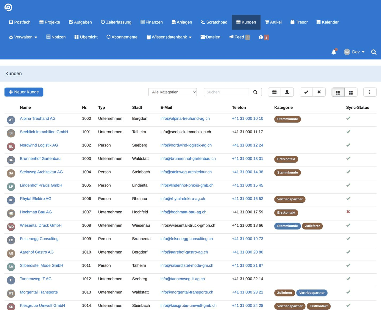Go to Artikel
The image size is (381, 310).
pyautogui.click(x=273, y=22)
